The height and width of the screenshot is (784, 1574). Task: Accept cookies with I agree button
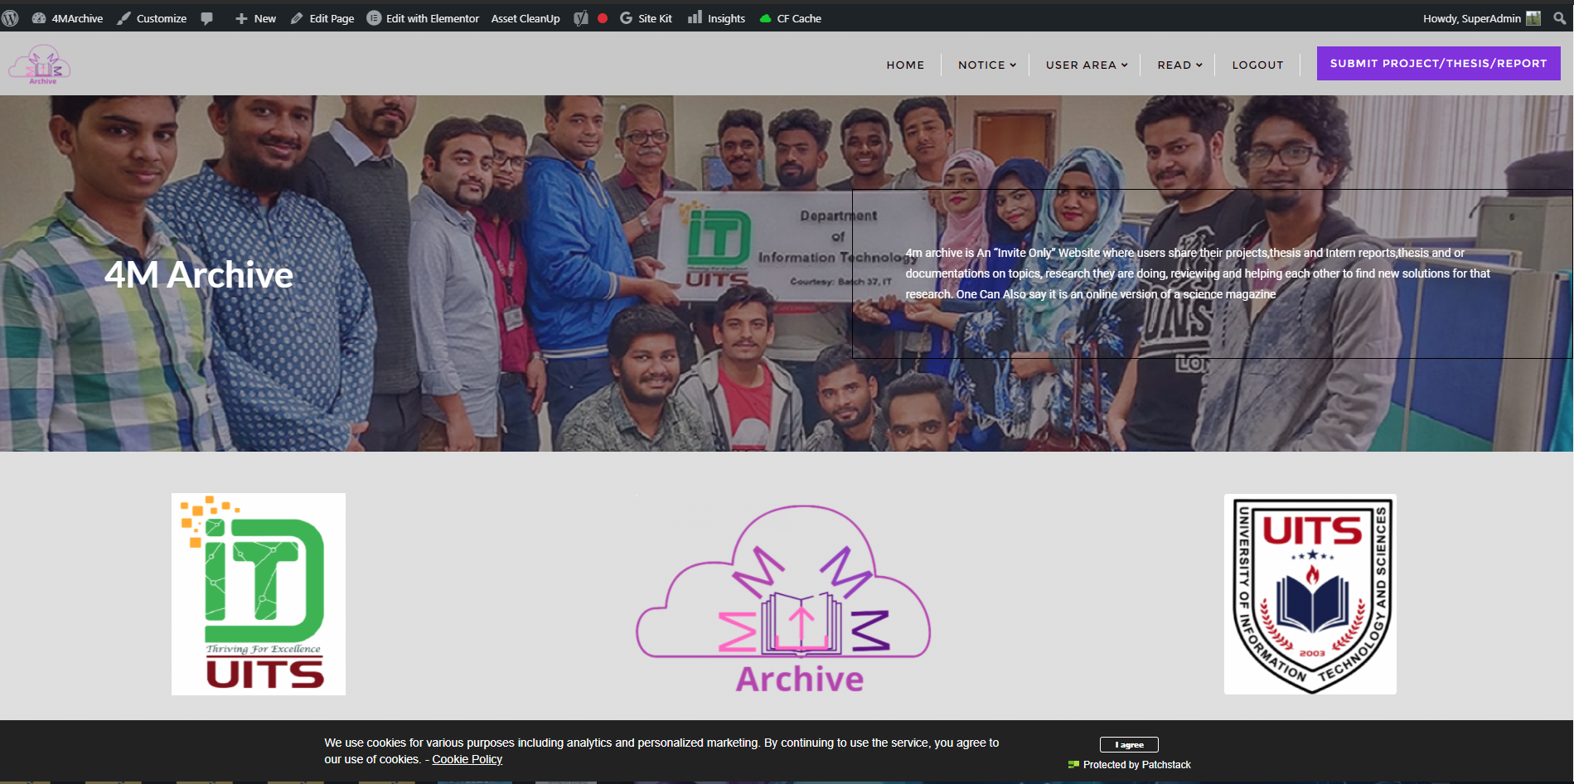point(1129,744)
